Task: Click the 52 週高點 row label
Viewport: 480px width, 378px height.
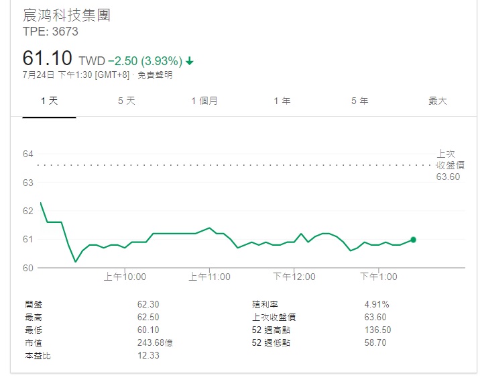Action: (271, 330)
